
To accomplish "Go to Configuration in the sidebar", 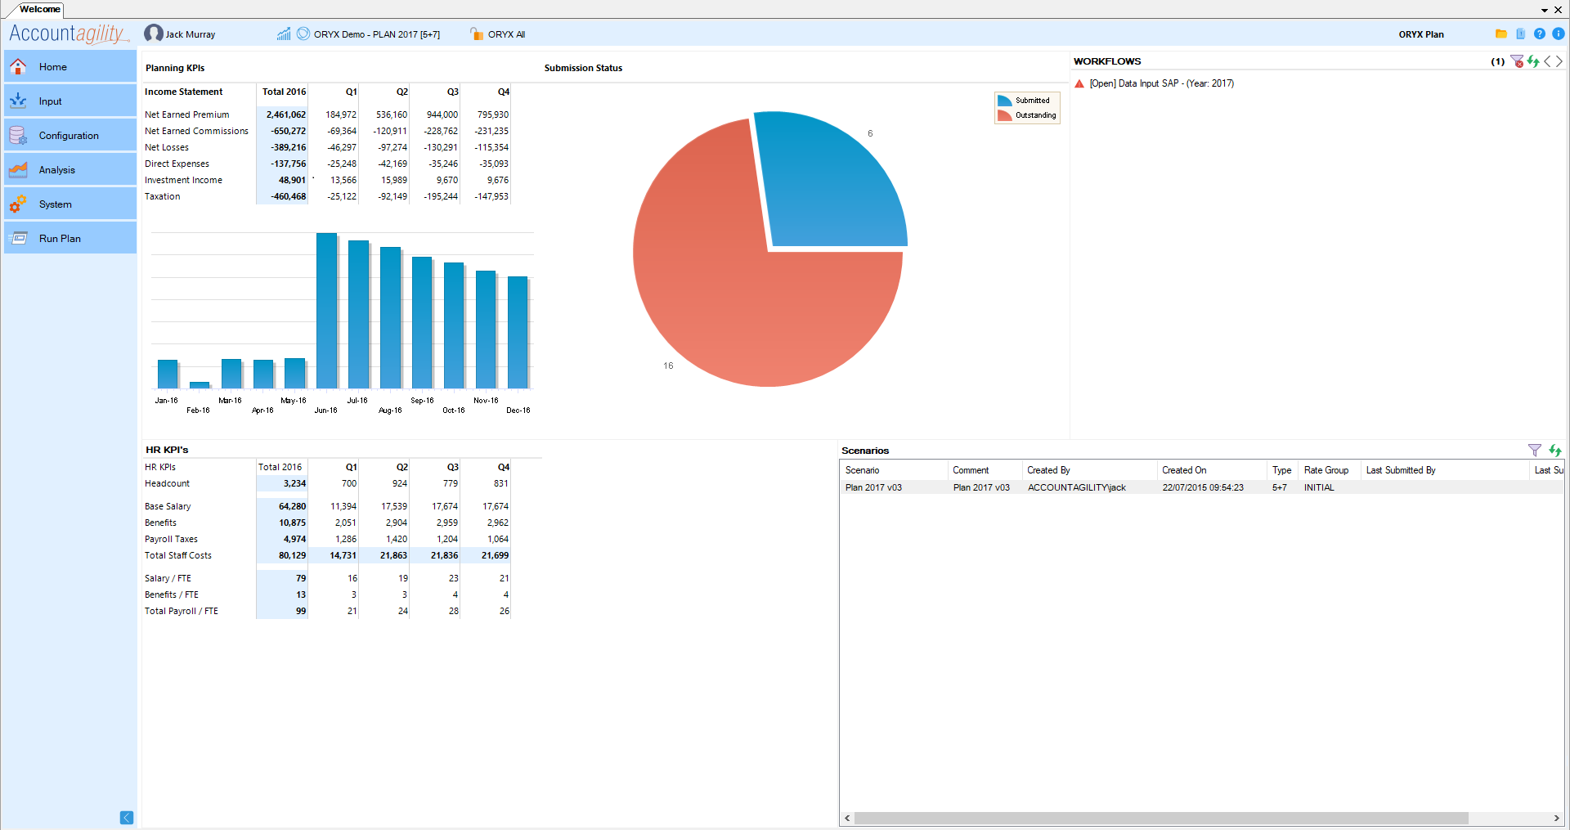I will pyautogui.click(x=70, y=136).
